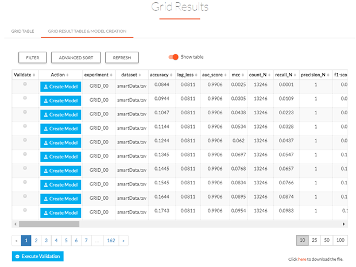Open the Advanced Sort options
This screenshot has width=356, height=267.
76,58
